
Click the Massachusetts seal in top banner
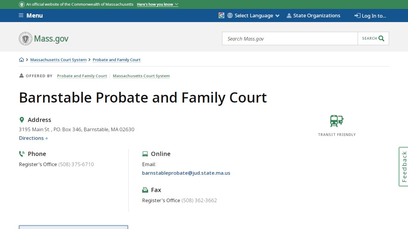click(x=22, y=4)
